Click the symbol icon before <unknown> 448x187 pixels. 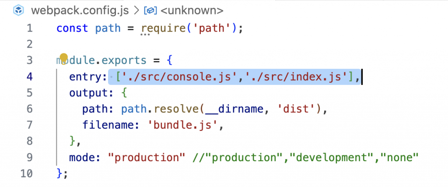coord(150,11)
